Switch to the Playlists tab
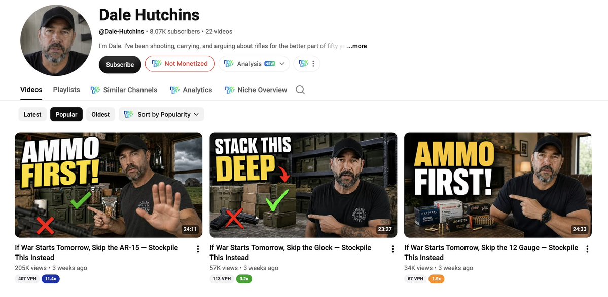 coord(66,90)
